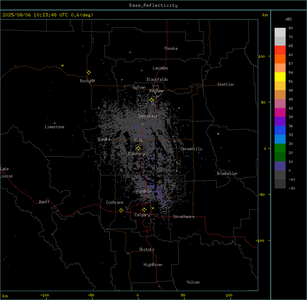Select the light blue 33 dBZ swatch

pyautogui.click(x=280, y=139)
